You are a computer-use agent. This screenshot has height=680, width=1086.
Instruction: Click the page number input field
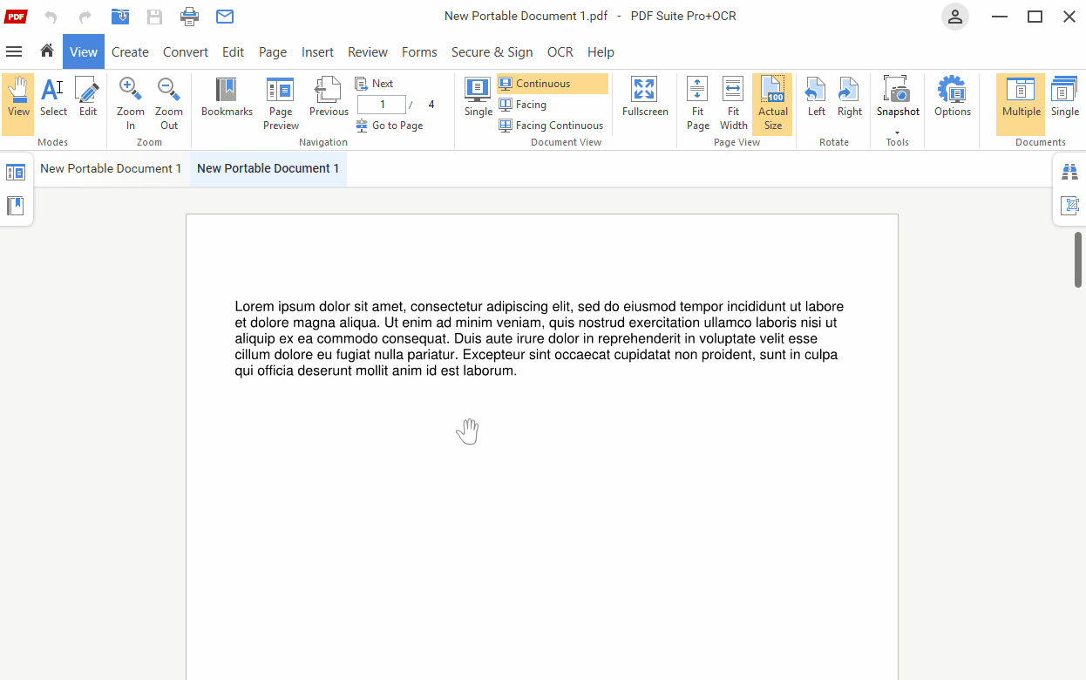tap(382, 105)
